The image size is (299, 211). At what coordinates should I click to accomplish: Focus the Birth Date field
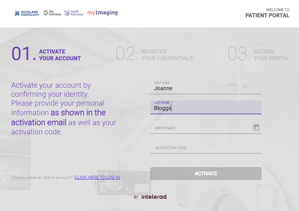pos(202,128)
